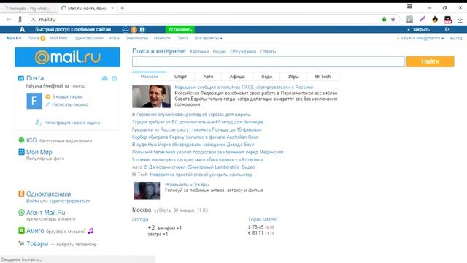Bookmark the page with star icon
467x263 pixels.
point(393,20)
